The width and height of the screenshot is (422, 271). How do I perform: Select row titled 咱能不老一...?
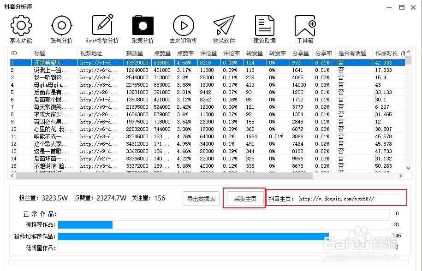click(x=207, y=136)
